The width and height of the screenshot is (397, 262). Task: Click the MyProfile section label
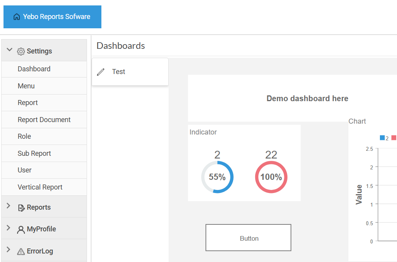pos(42,229)
